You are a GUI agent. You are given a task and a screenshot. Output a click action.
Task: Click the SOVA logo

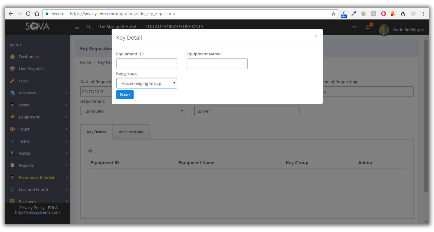[38, 27]
